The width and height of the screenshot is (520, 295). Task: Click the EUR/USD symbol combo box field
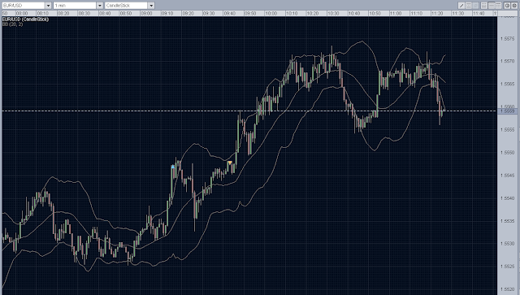[27, 6]
